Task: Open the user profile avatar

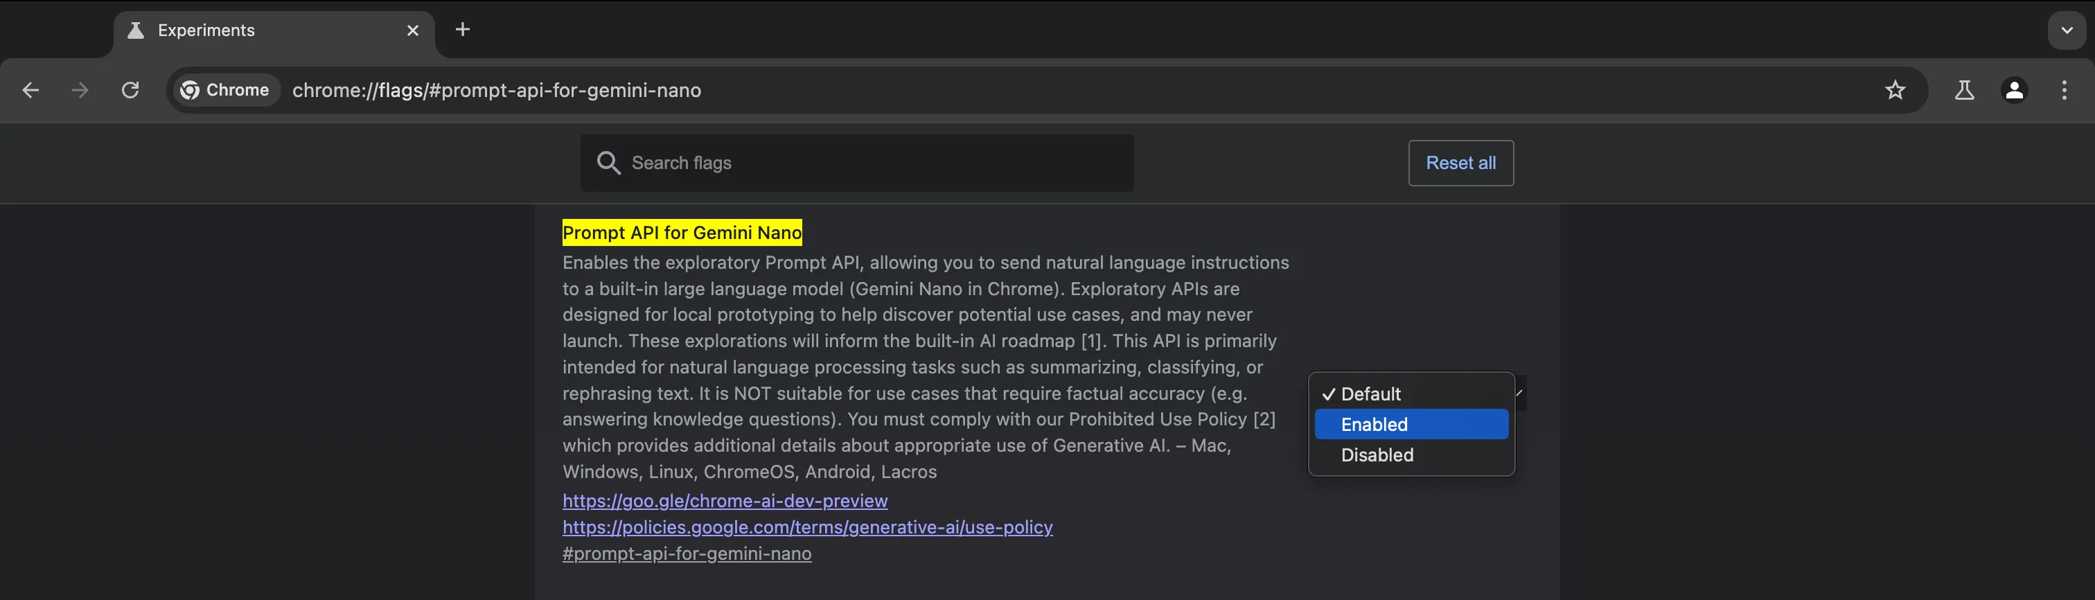Action: pos(2015,90)
